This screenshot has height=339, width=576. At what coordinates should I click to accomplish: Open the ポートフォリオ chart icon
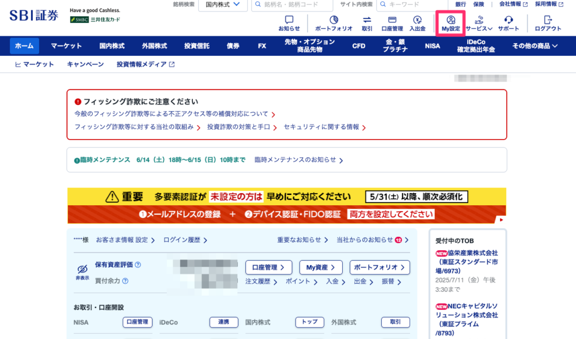click(334, 21)
